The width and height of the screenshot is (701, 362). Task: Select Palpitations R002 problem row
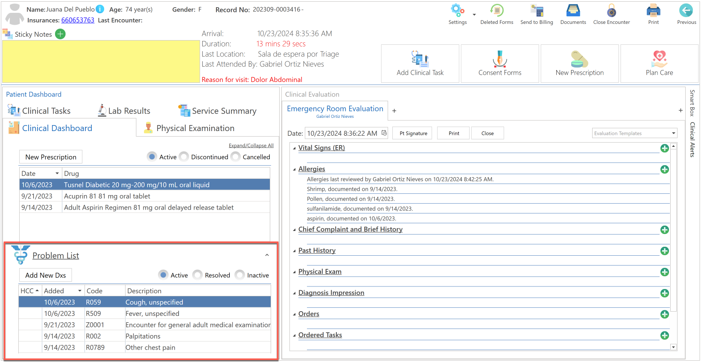click(145, 336)
